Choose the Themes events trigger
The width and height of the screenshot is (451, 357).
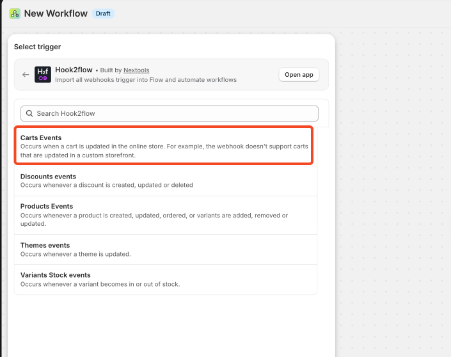pos(165,249)
